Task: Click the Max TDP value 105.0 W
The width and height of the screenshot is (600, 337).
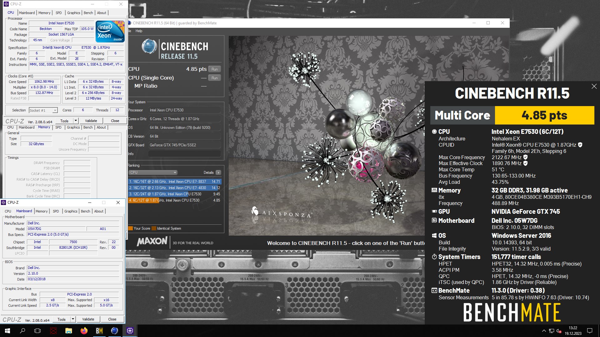Action: coord(87,29)
